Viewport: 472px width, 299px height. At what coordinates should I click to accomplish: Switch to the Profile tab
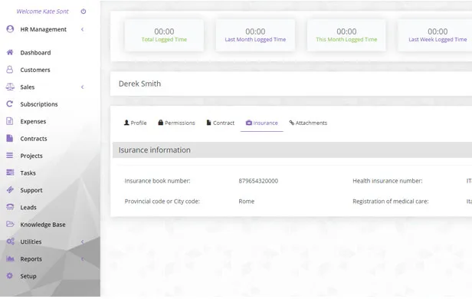(135, 123)
